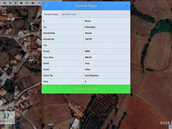Click the pan/locate diamond icon in toolbar
This screenshot has width=172, height=129.
[10, 3]
